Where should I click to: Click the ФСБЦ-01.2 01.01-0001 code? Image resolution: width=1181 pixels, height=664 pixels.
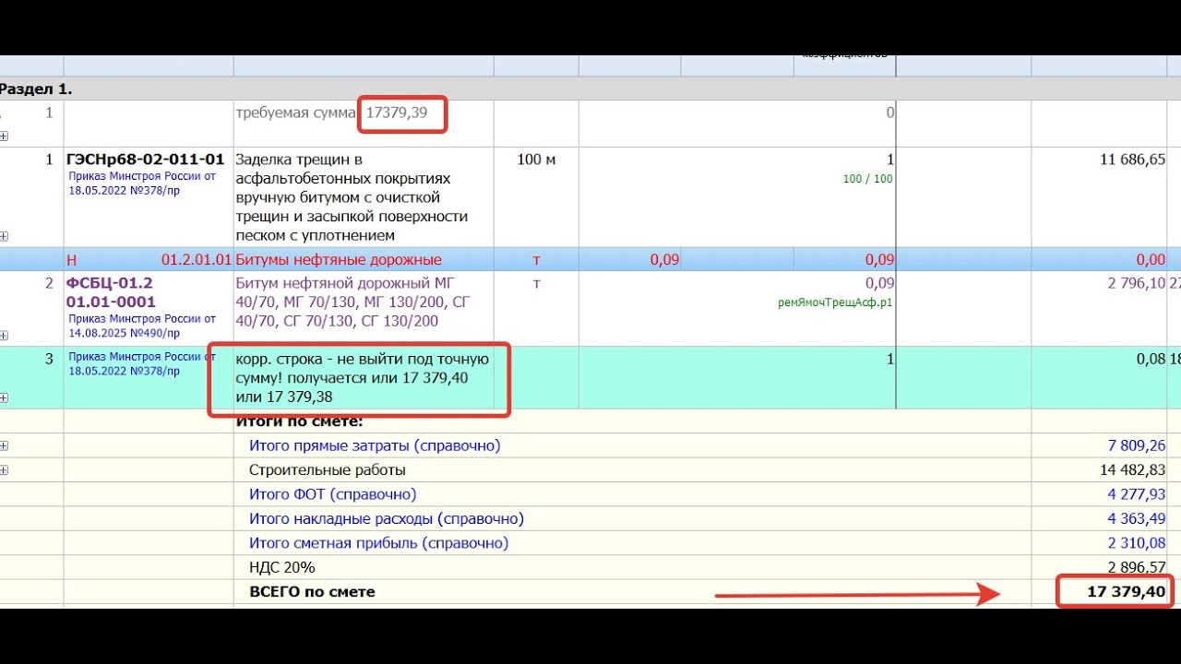[111, 292]
